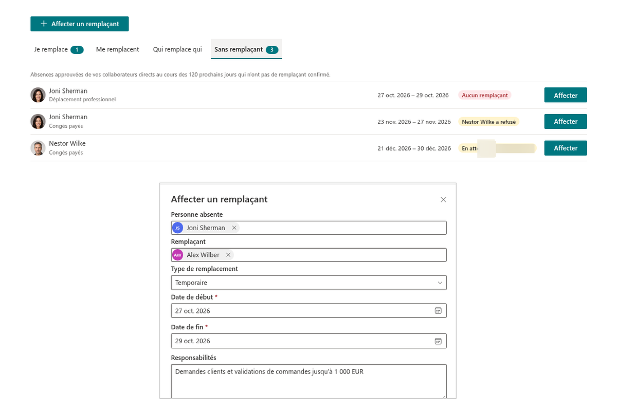Screen dimensions: 617x411
Task: Click Joni Sherman's avatar in 23 nov. row
Action: pyautogui.click(x=38, y=122)
